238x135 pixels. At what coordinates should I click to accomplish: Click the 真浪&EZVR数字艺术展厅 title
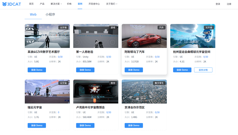pyautogui.click(x=44, y=52)
